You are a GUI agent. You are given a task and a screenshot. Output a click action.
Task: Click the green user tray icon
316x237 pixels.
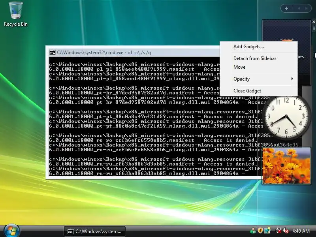click(x=252, y=231)
